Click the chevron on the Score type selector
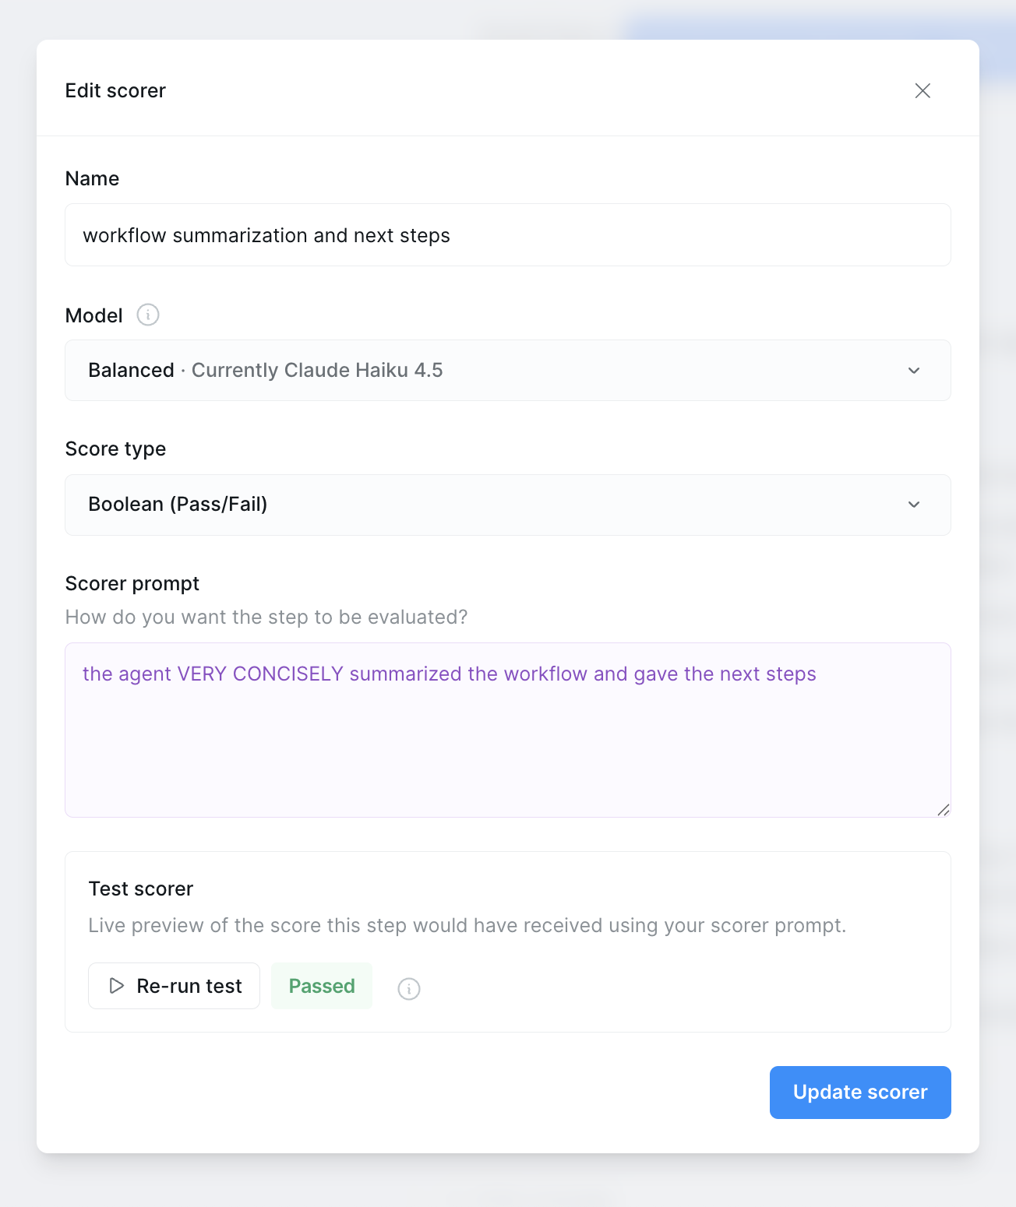Viewport: 1016px width, 1207px height. coord(914,505)
